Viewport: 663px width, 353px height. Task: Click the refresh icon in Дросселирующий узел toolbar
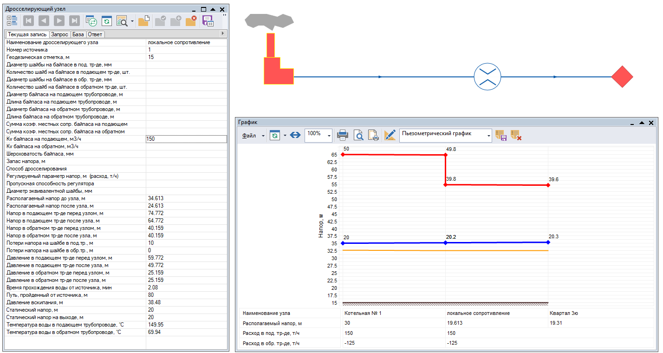(x=107, y=20)
